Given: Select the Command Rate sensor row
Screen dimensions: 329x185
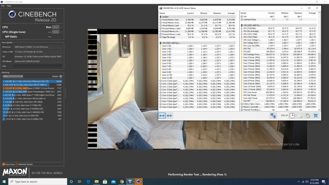Looking at the screenshot, I should click(278, 19).
